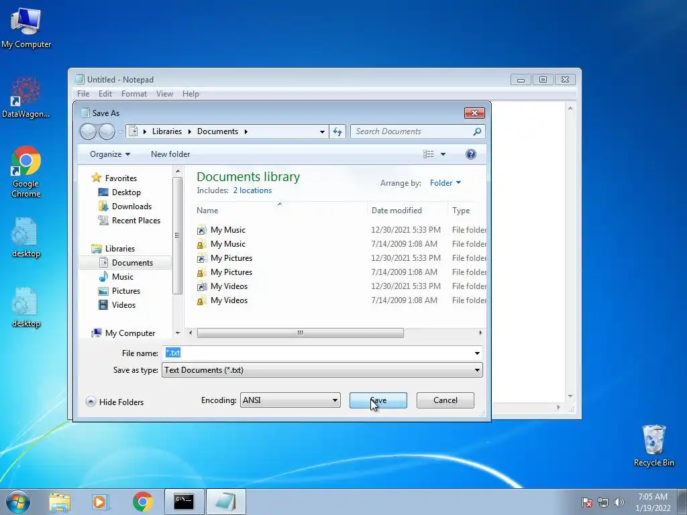Click the Favorites star icon in navigation pane
687x515 pixels.
point(97,178)
